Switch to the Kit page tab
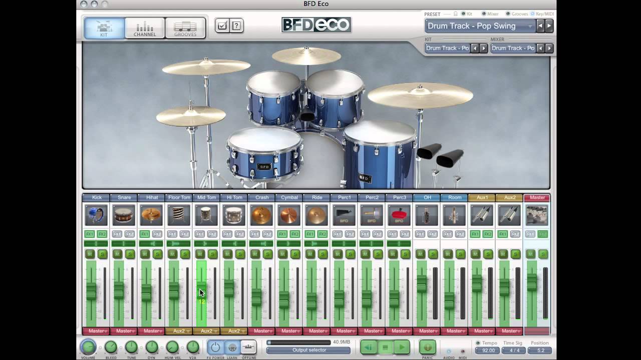 pyautogui.click(x=104, y=28)
